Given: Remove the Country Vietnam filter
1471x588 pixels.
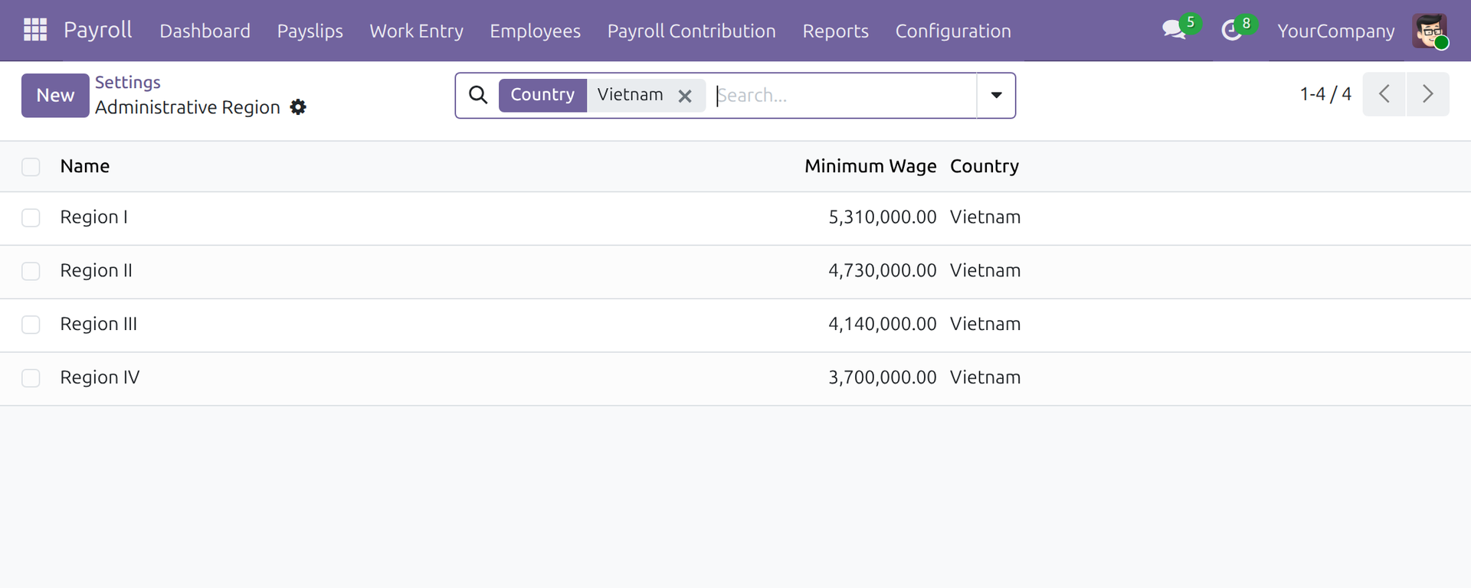Looking at the screenshot, I should tap(685, 96).
